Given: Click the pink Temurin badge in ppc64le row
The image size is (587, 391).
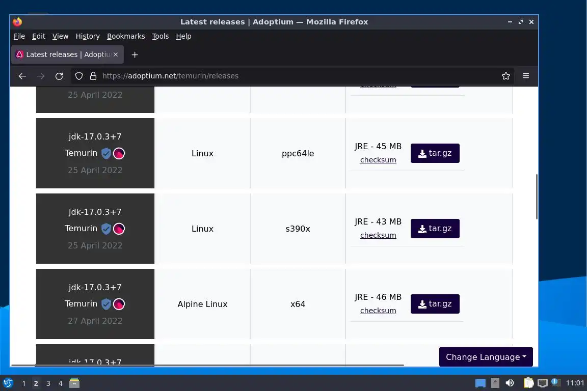Looking at the screenshot, I should coord(119,153).
